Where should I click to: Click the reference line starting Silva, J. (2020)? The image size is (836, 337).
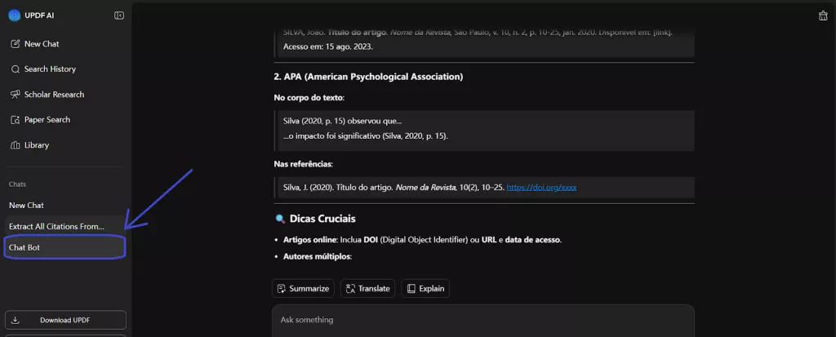pyautogui.click(x=429, y=188)
